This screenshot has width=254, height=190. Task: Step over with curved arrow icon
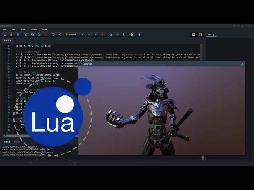pos(117,34)
